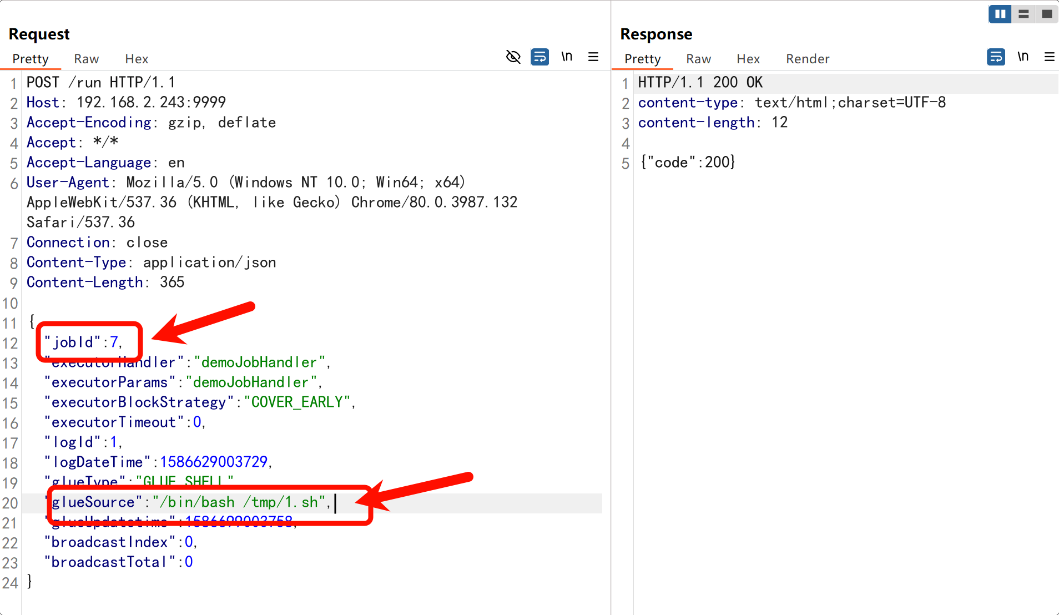
Task: Open the Request Pretty tab
Action: (31, 59)
